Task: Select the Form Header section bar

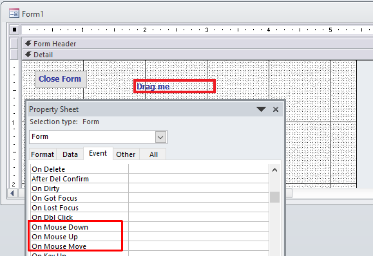Action: click(x=197, y=44)
